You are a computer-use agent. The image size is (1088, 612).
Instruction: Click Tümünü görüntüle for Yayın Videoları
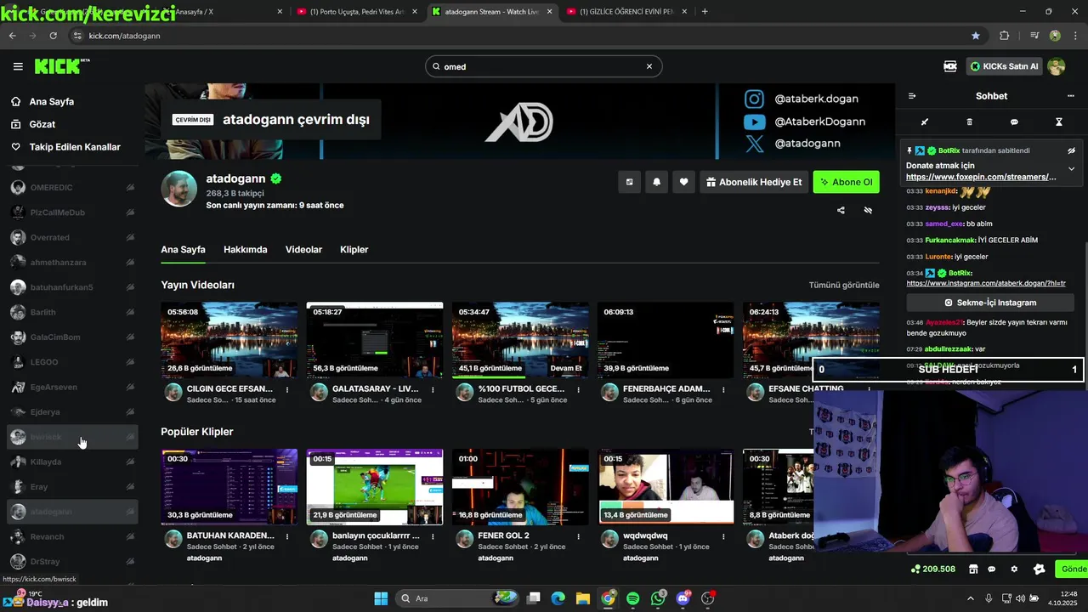tap(844, 285)
